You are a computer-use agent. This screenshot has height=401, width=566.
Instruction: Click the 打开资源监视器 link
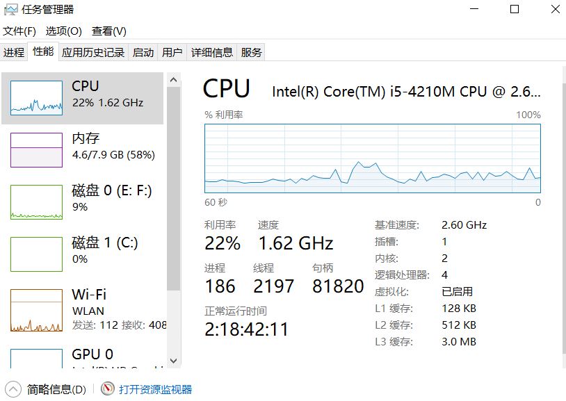point(156,389)
